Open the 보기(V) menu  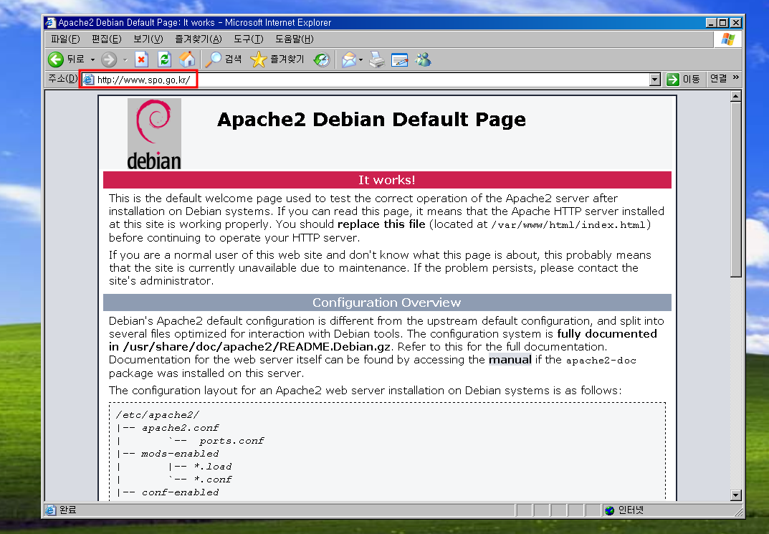[x=148, y=39]
